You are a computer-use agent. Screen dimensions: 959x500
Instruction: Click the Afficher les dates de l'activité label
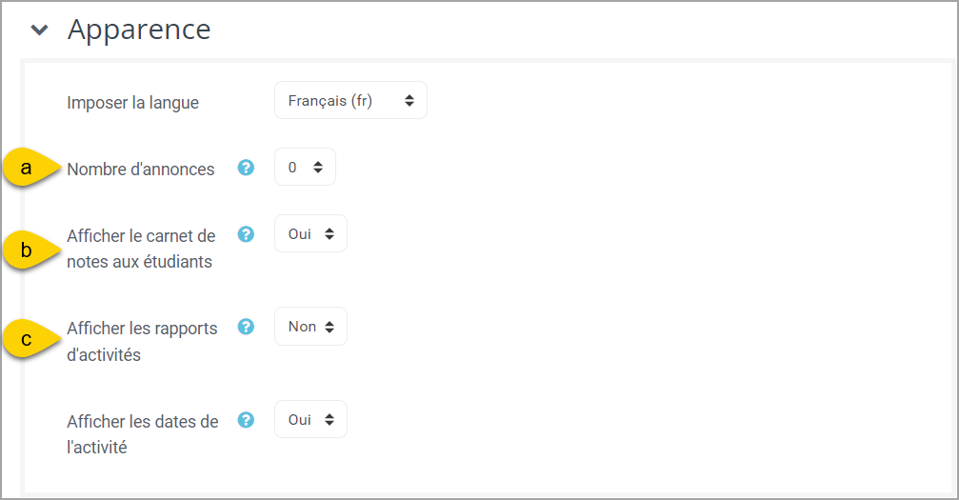(143, 434)
